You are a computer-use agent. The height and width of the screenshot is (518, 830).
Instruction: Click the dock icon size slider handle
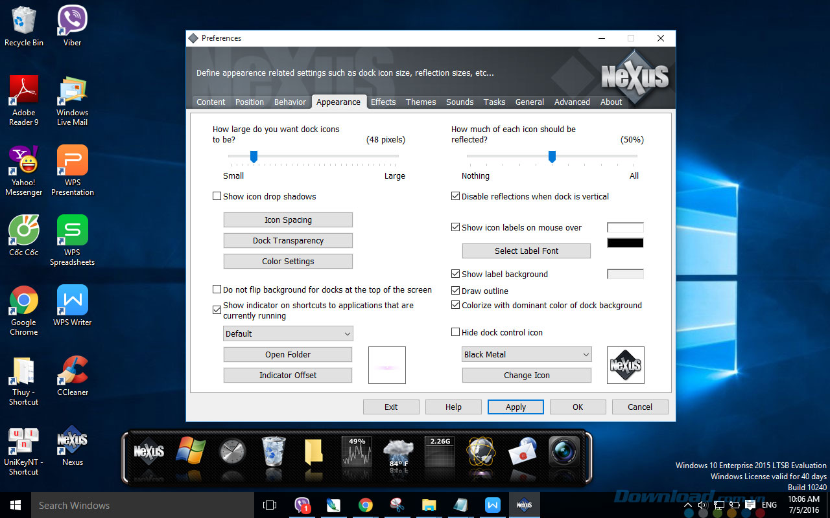click(x=254, y=157)
